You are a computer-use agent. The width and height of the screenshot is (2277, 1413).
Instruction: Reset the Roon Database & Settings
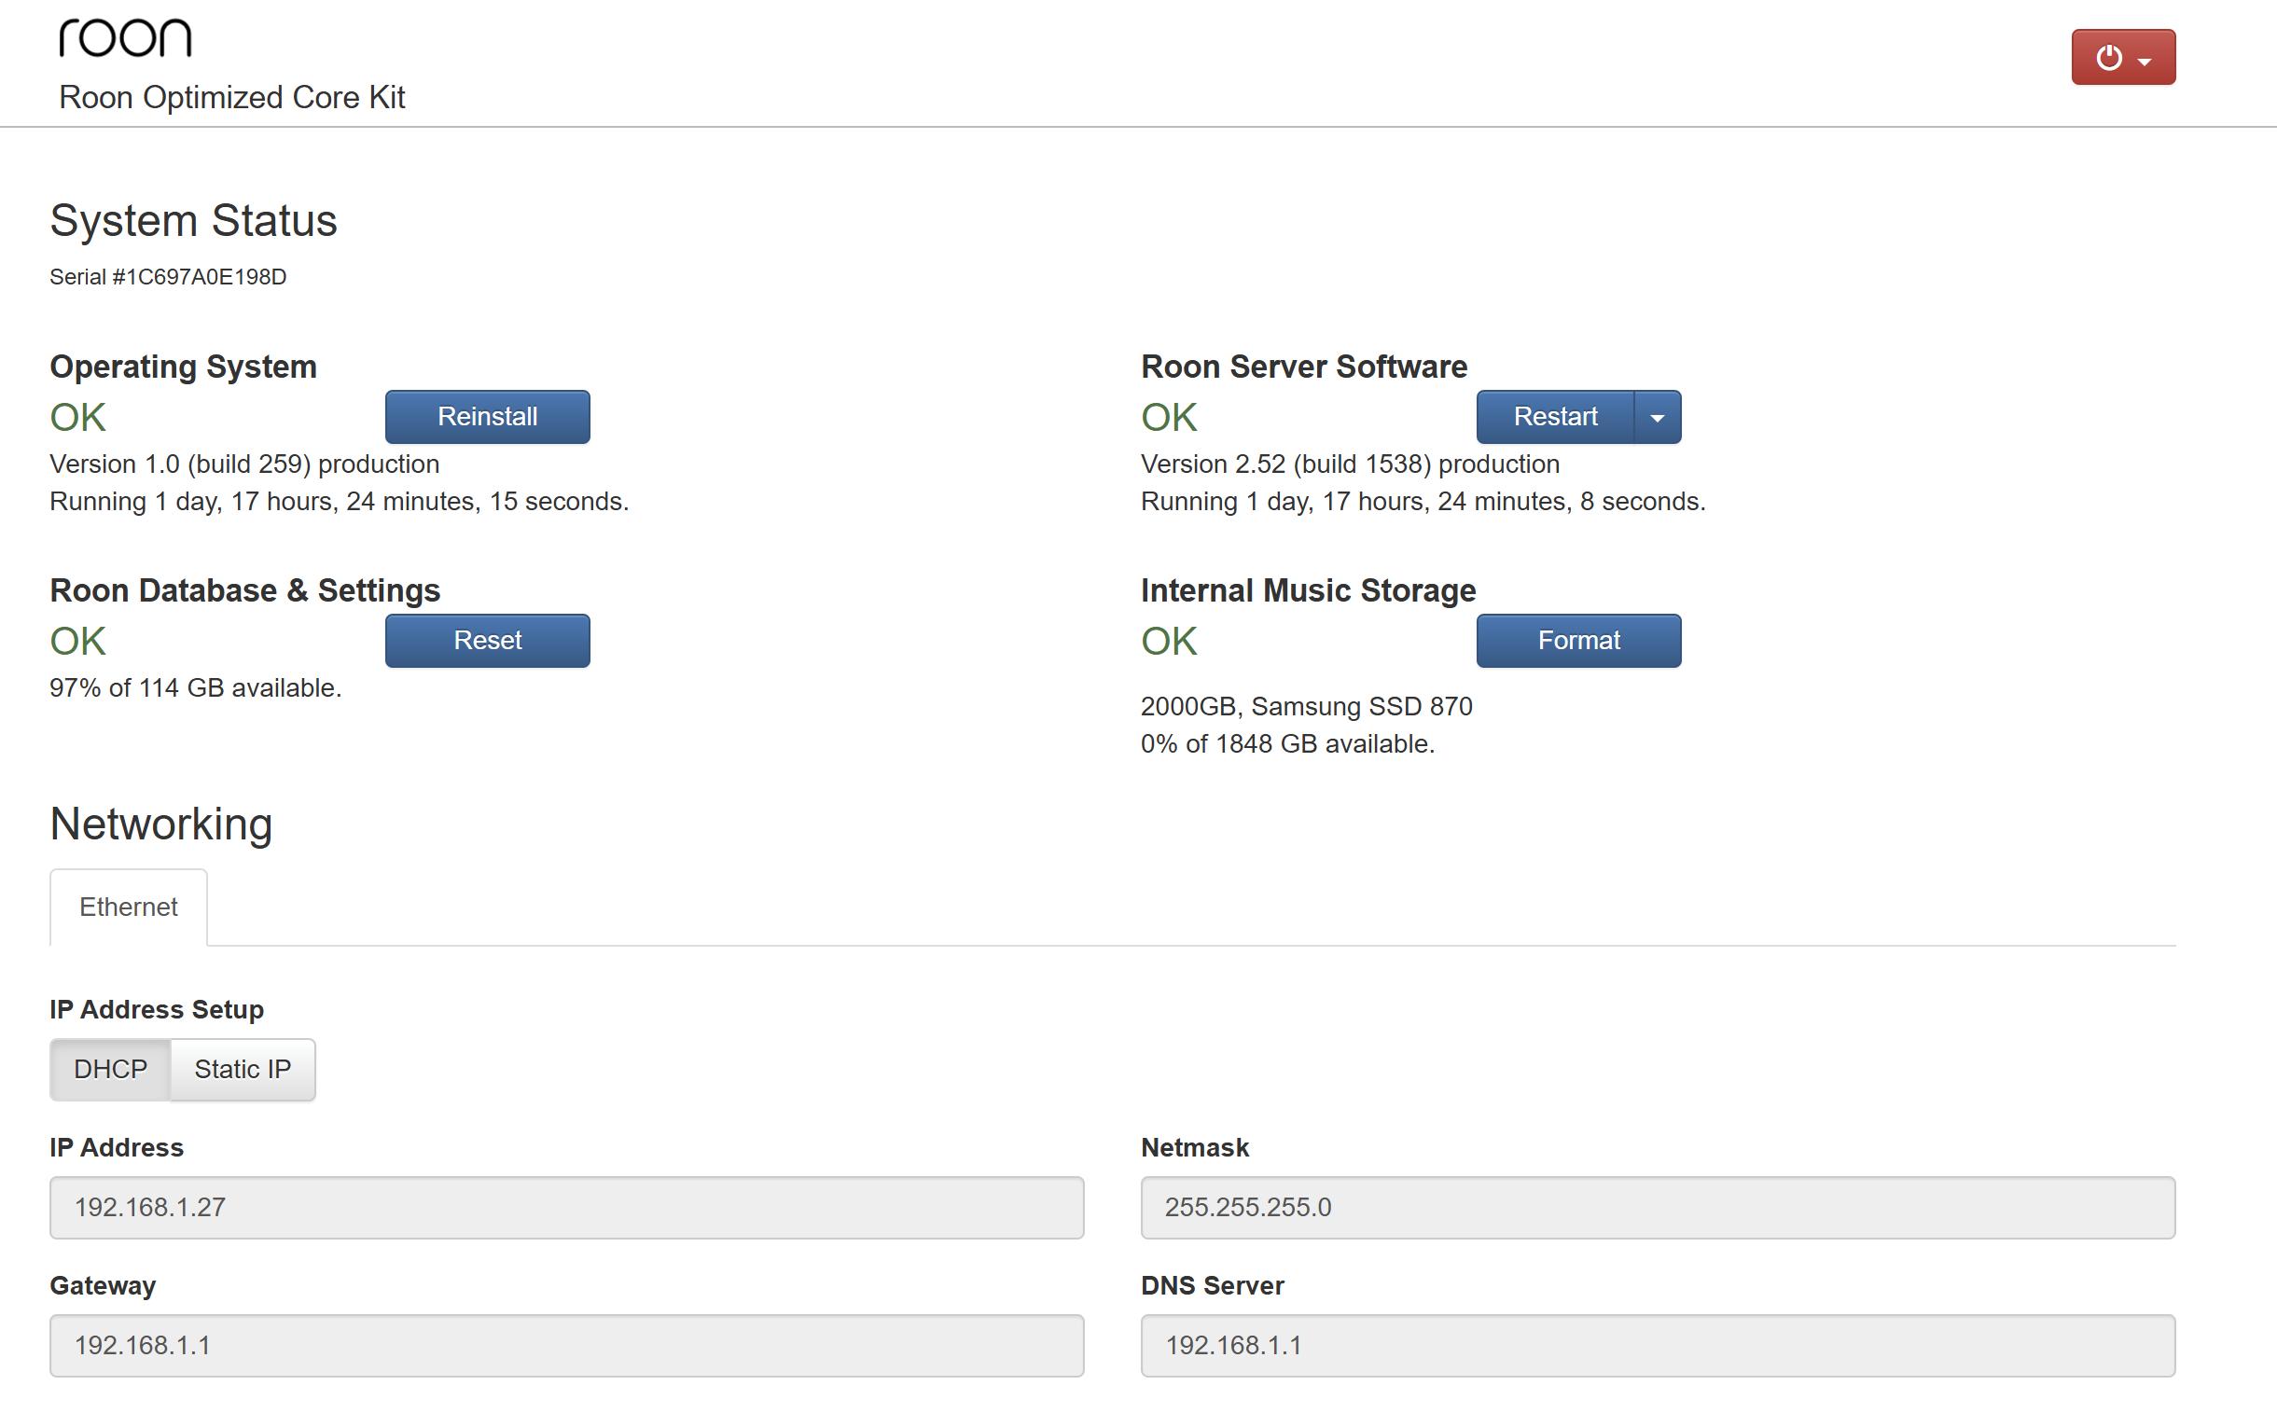point(487,641)
